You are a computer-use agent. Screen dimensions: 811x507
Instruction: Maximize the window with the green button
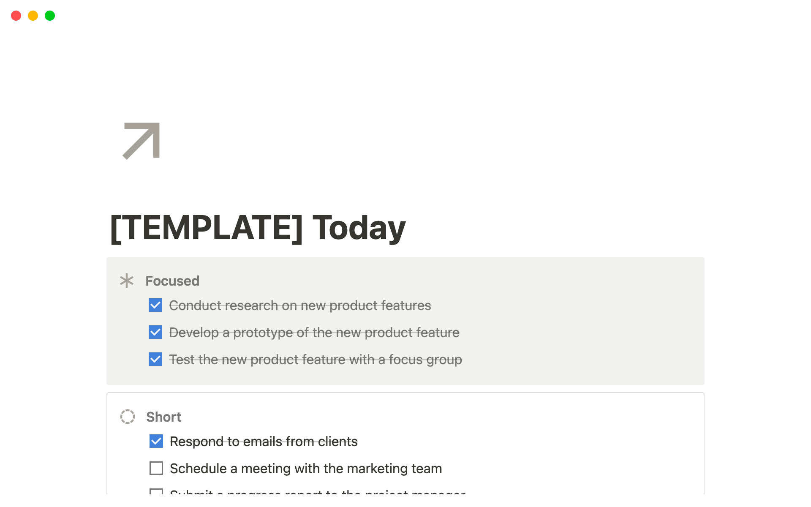[50, 16]
